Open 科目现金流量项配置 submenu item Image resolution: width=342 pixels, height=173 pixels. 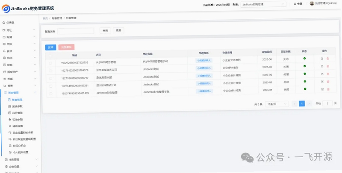(22, 139)
